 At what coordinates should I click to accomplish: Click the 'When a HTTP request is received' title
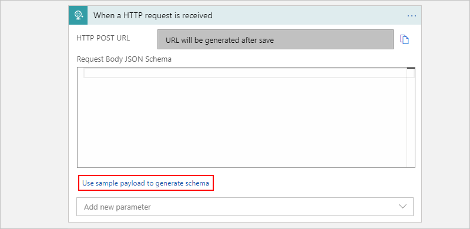point(153,15)
